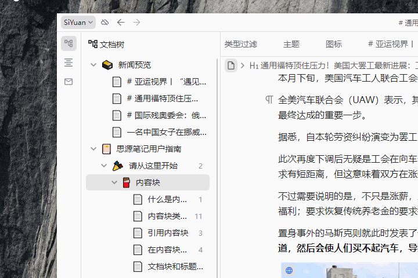Viewport: 418px width, 278px height.
Task: Click the 思源笔记用户指南 notebook icon
Action: pos(106,149)
